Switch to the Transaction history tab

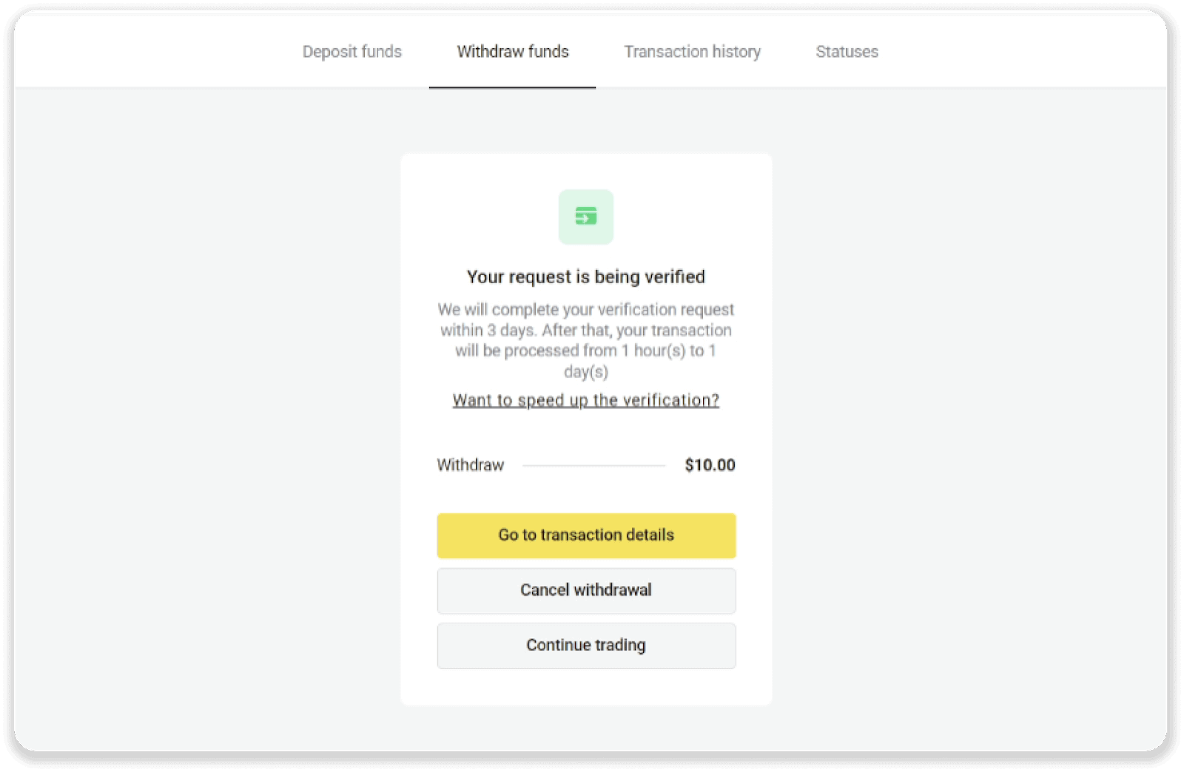(693, 52)
